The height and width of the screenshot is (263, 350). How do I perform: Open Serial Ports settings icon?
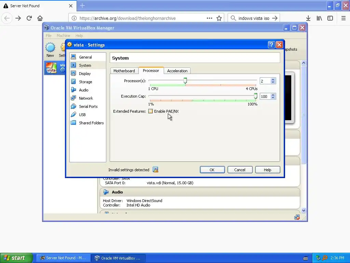[x=73, y=106]
